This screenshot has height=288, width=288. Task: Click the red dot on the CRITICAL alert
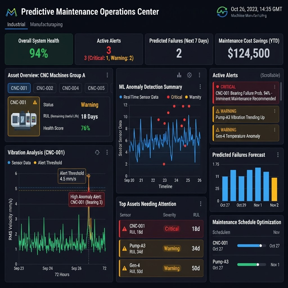[x=218, y=87]
